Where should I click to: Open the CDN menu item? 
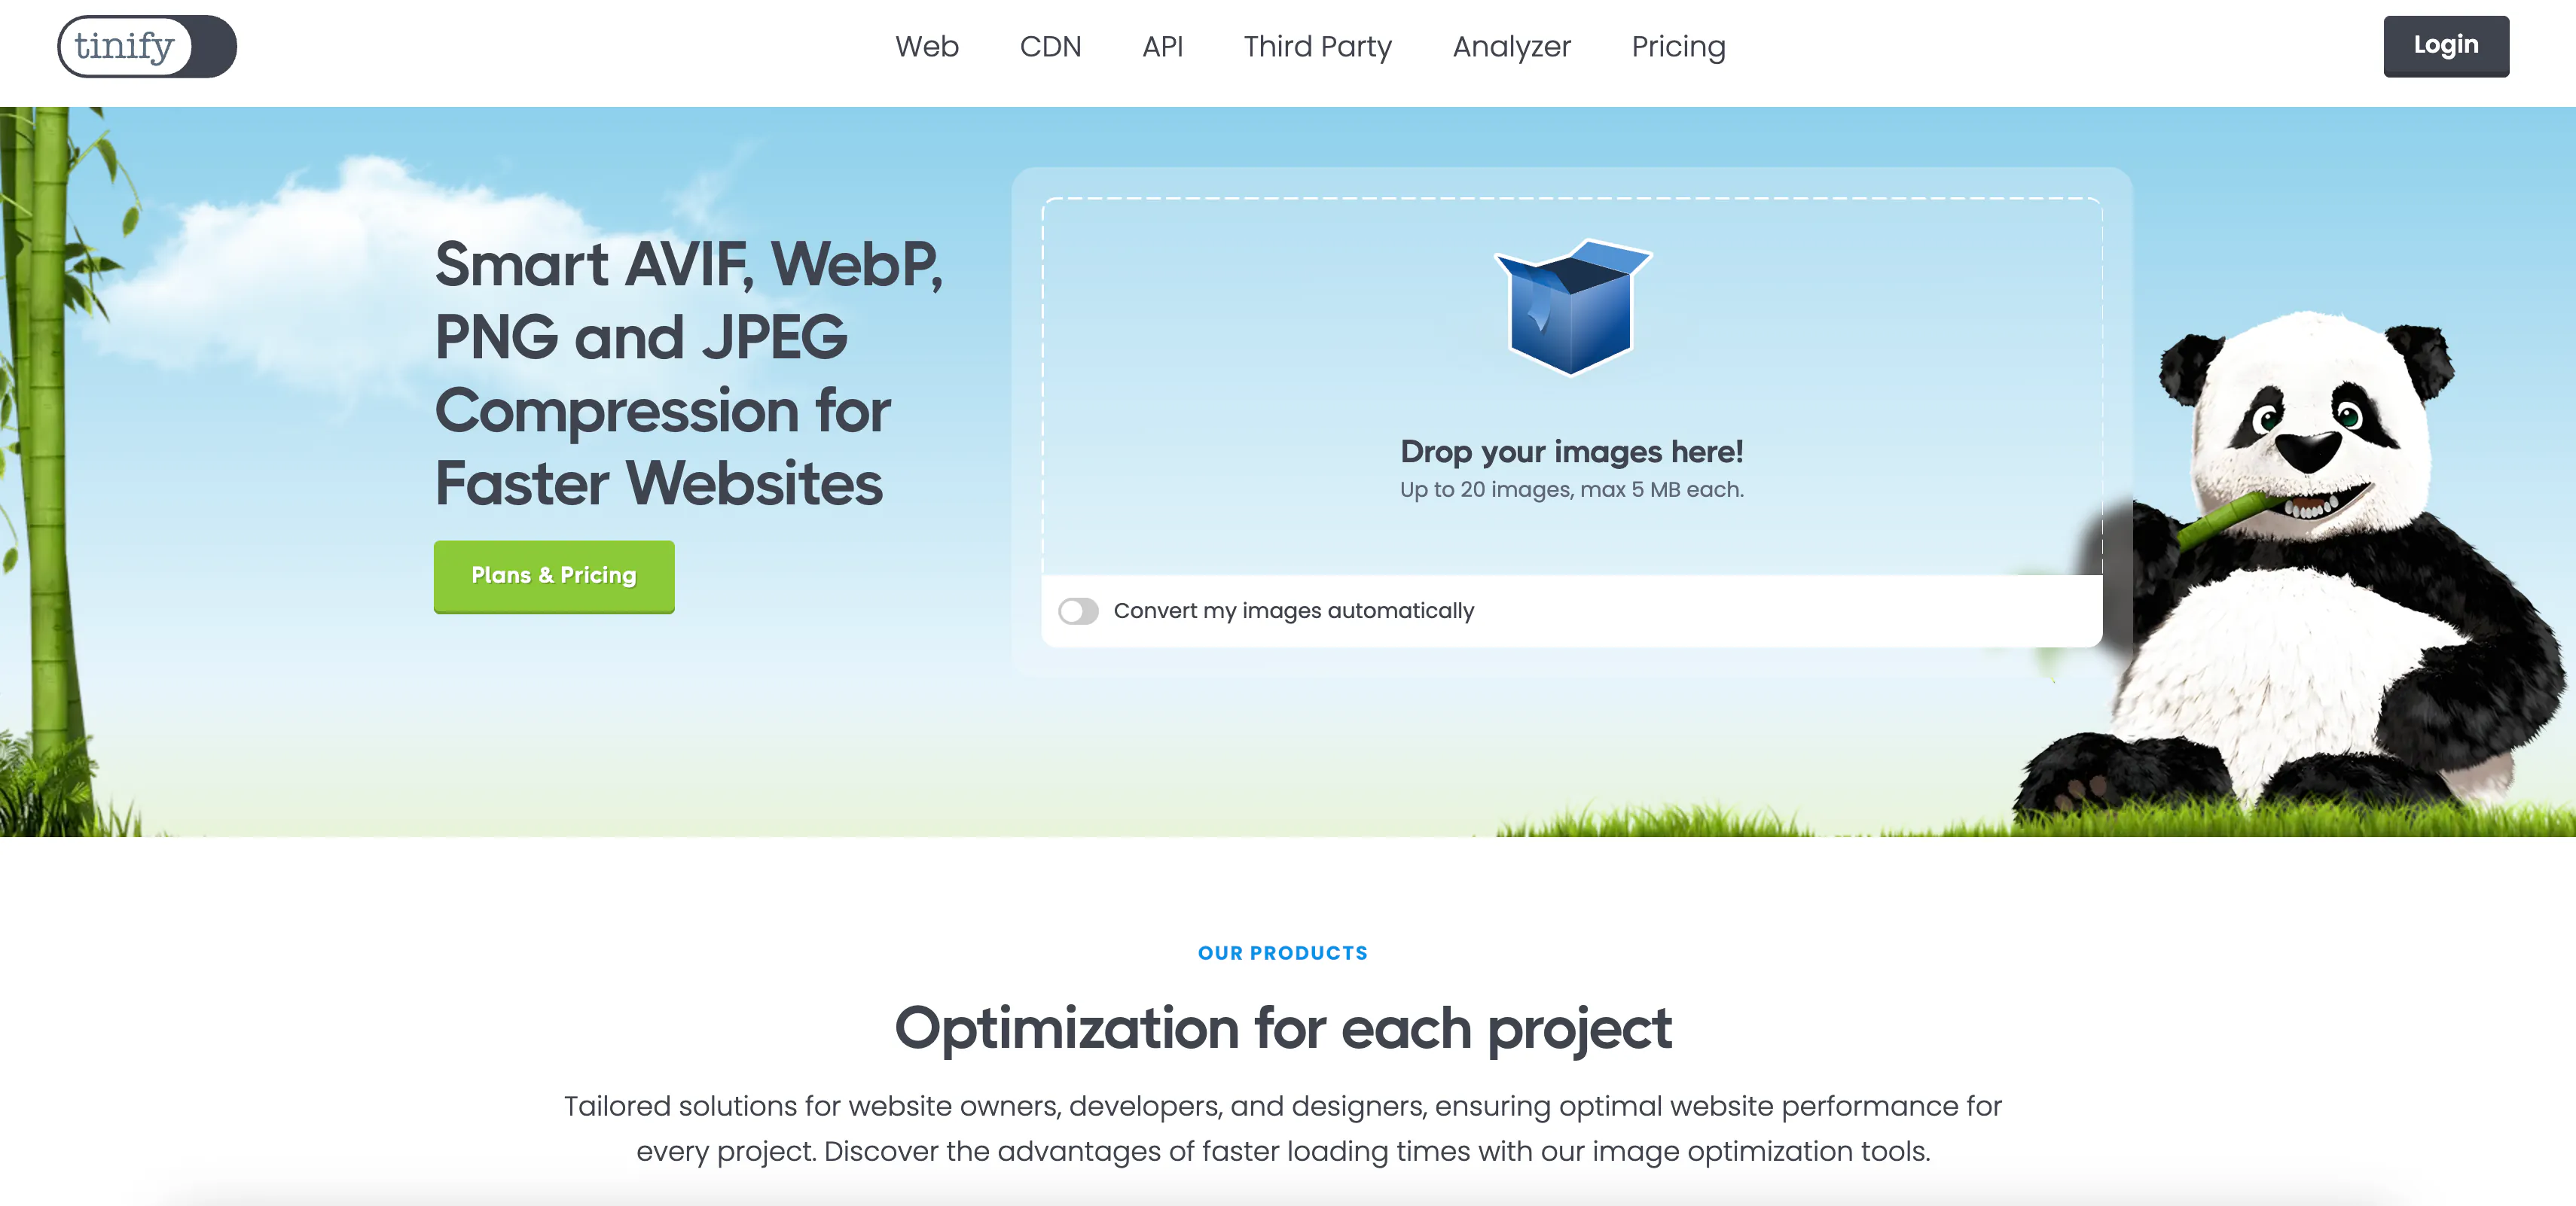pos(1051,46)
